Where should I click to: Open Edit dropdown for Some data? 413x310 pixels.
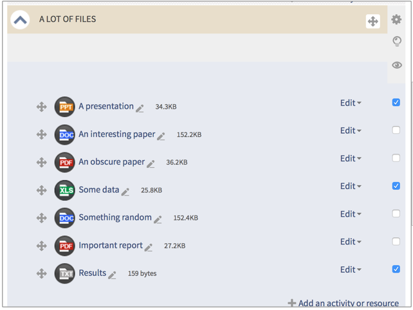(351, 187)
